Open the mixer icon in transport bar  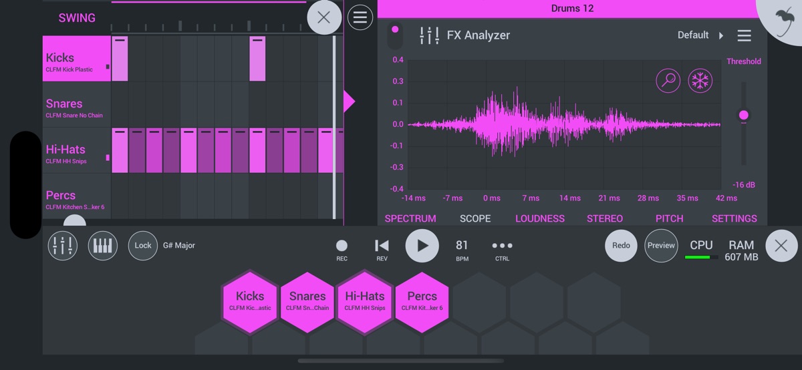pyautogui.click(x=63, y=246)
